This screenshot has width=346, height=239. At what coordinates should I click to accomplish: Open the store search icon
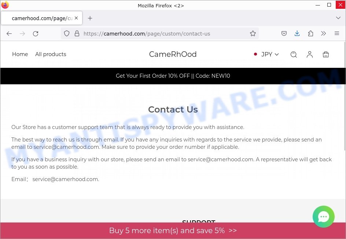pyautogui.click(x=294, y=55)
